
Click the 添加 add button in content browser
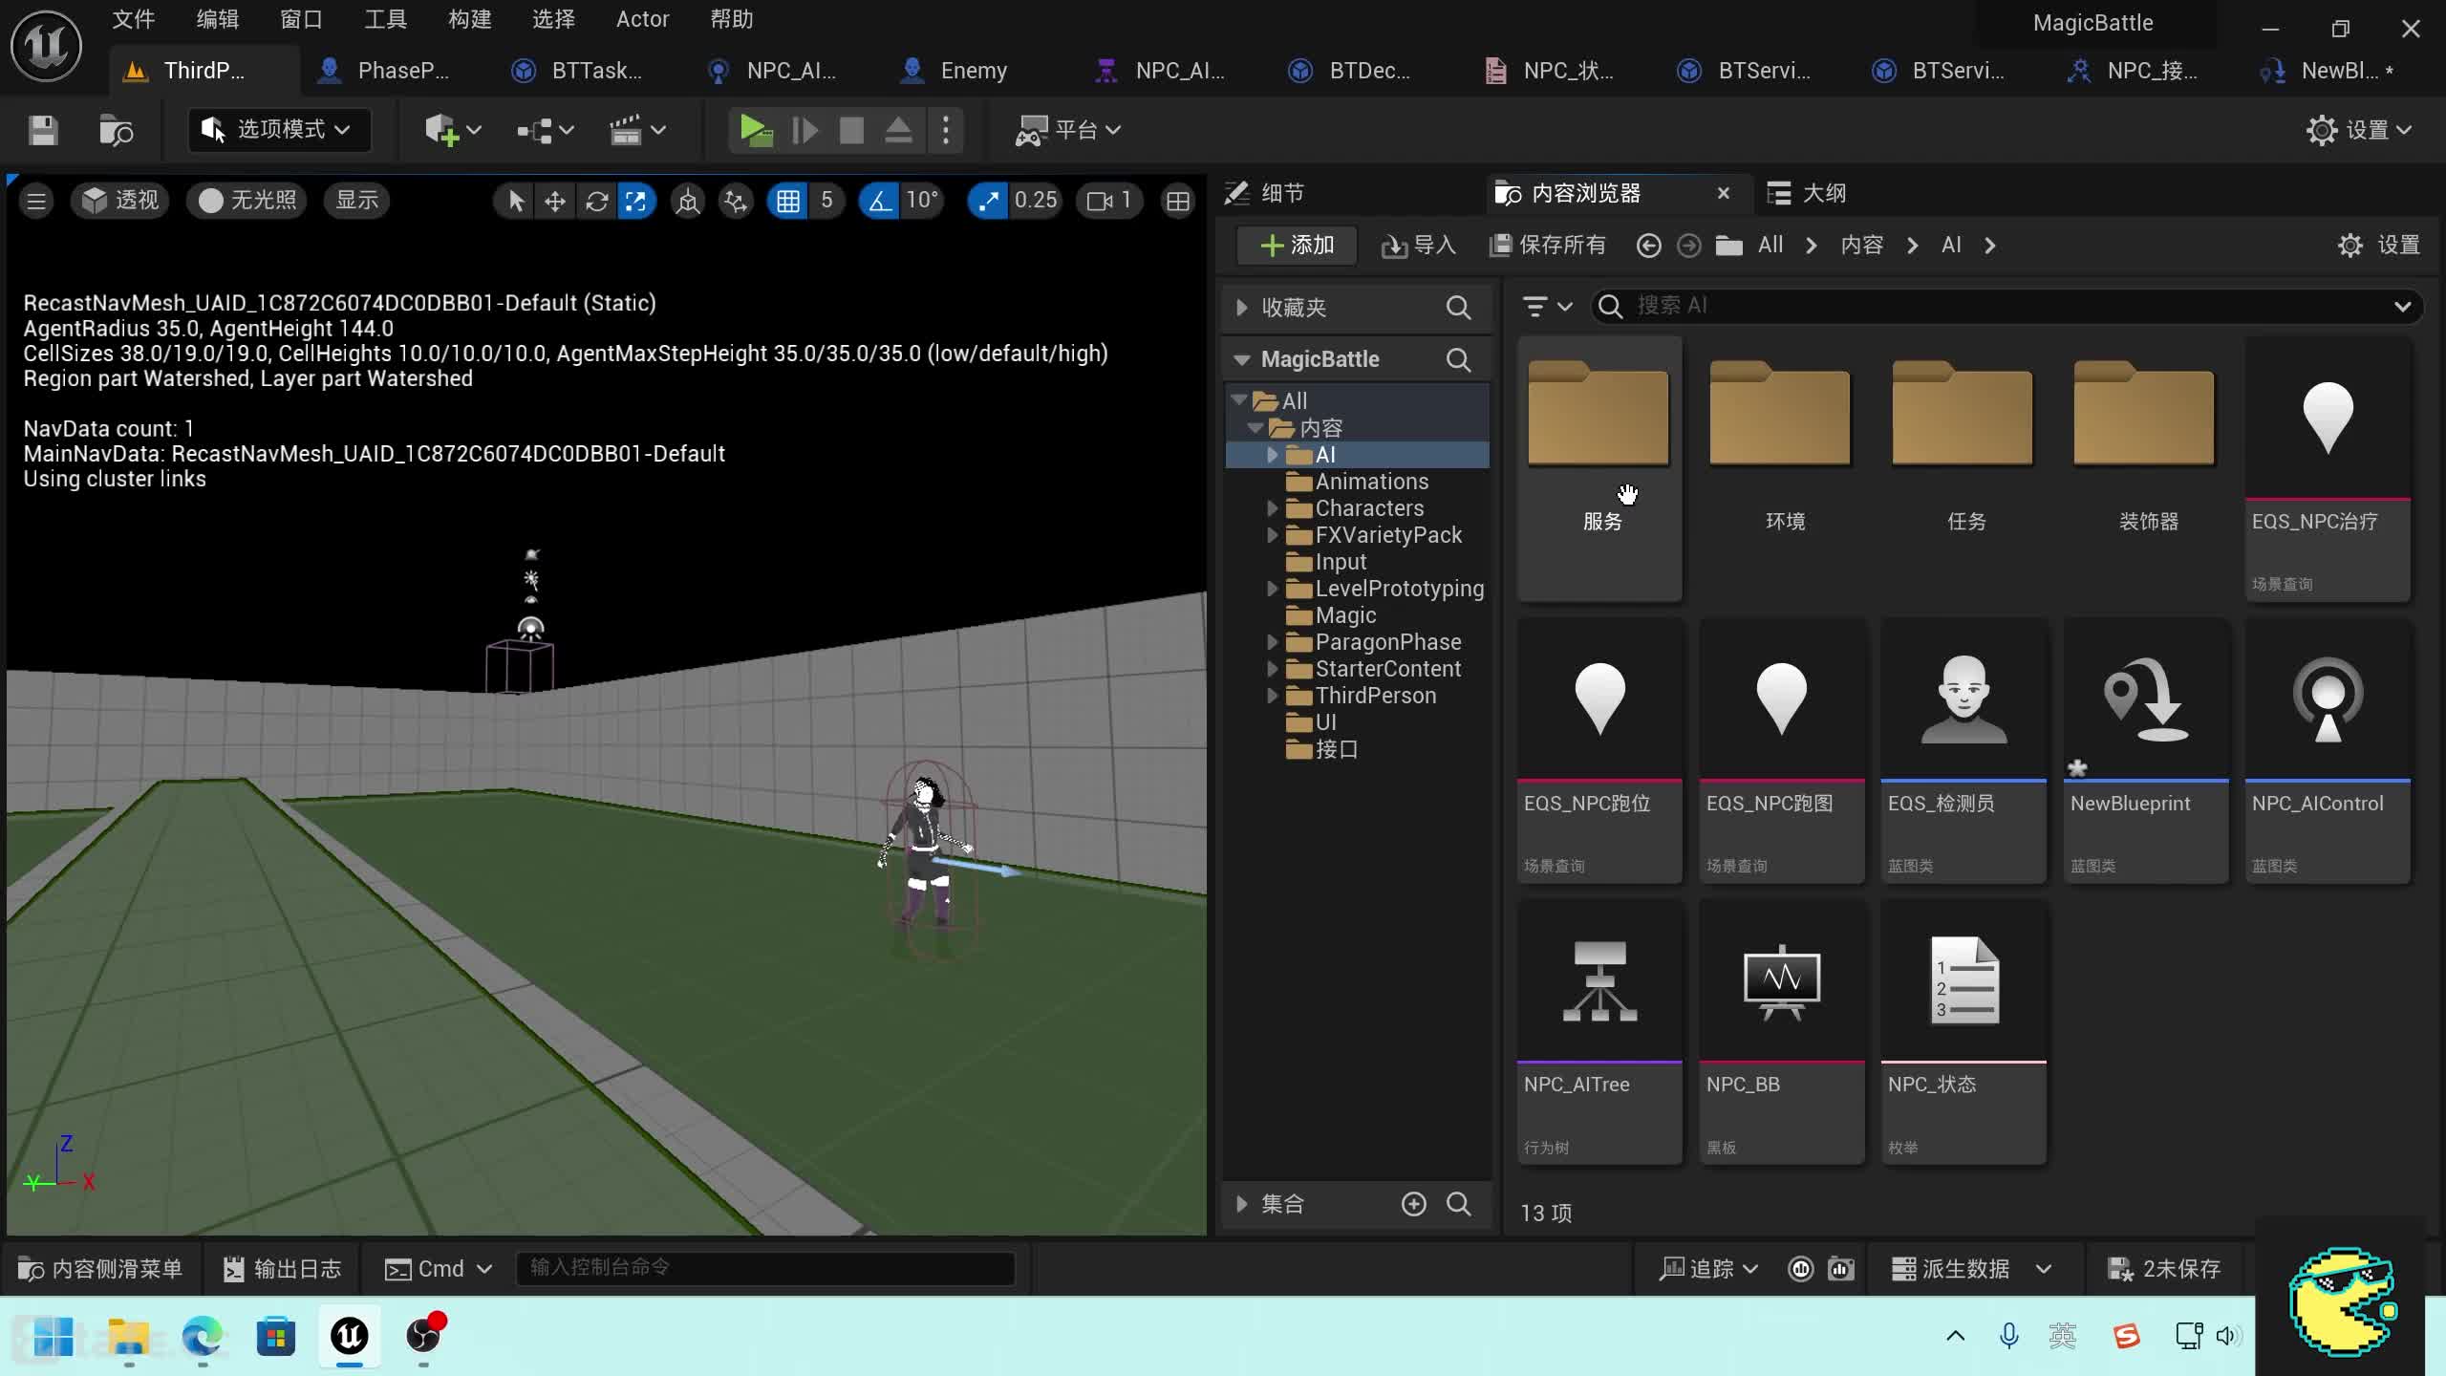1297,246
